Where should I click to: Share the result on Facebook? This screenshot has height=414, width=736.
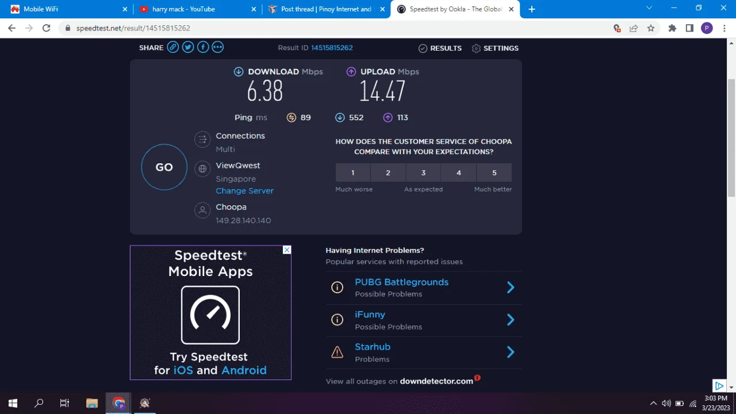click(203, 48)
